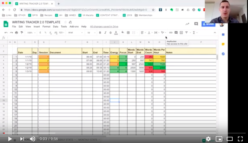
Task: Click the 'All changes saved in Drive' link
Action: (104, 27)
